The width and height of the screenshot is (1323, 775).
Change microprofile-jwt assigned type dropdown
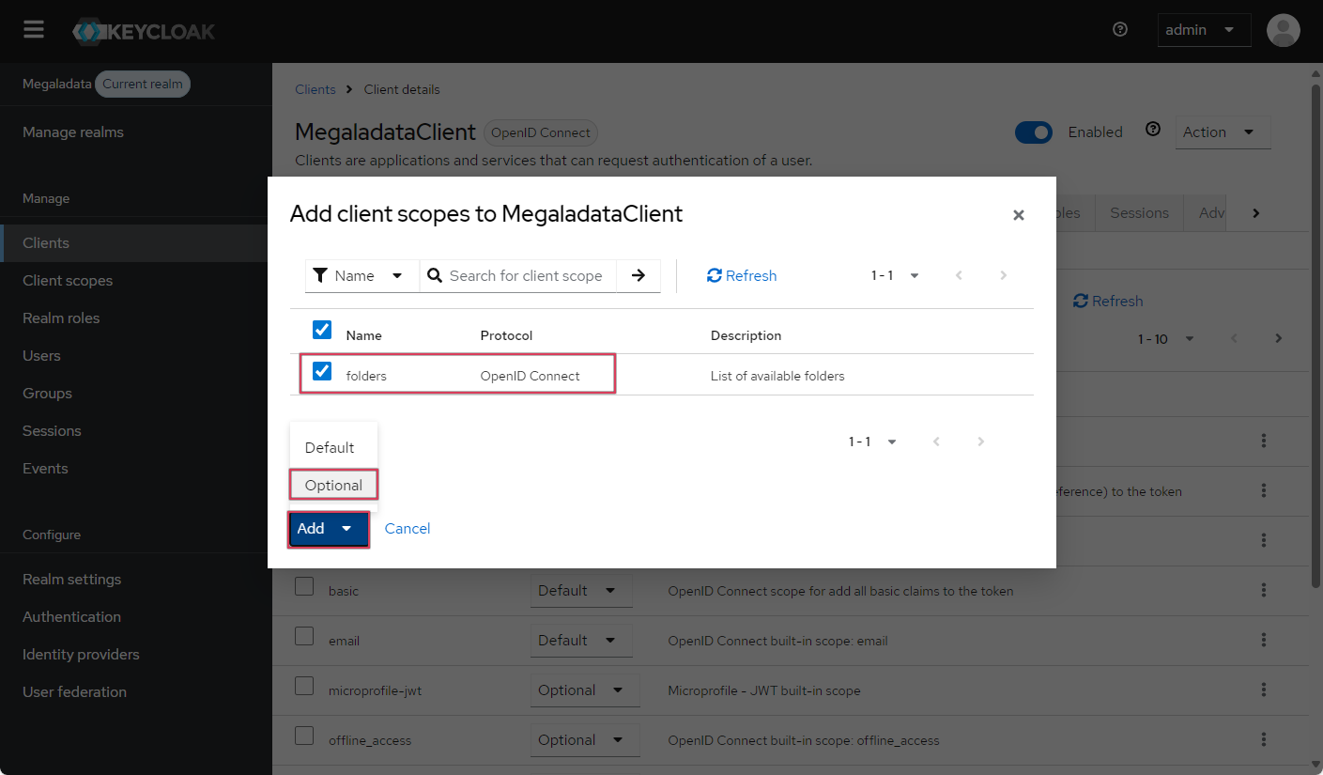pos(584,690)
